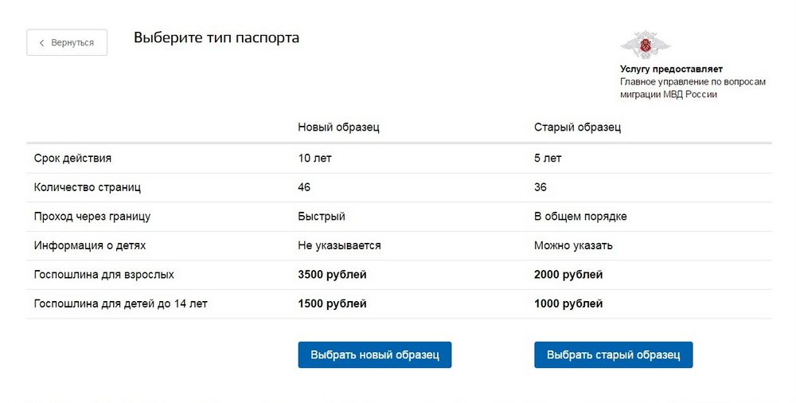Click the Проход через границу label
The width and height of the screenshot is (796, 403).
[x=92, y=217]
